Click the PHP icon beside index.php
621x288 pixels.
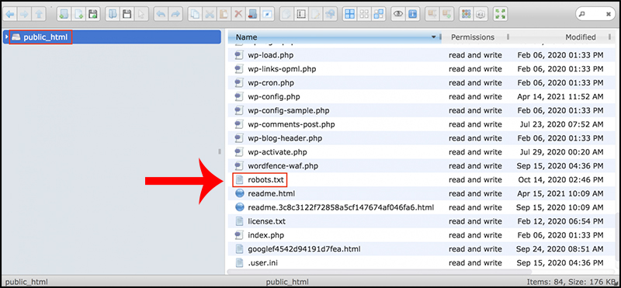239,235
